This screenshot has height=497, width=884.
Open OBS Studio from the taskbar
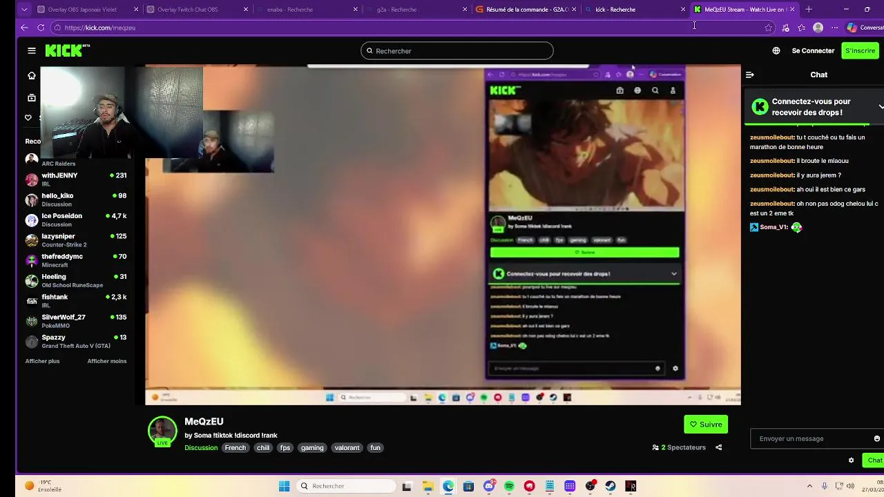point(590,486)
